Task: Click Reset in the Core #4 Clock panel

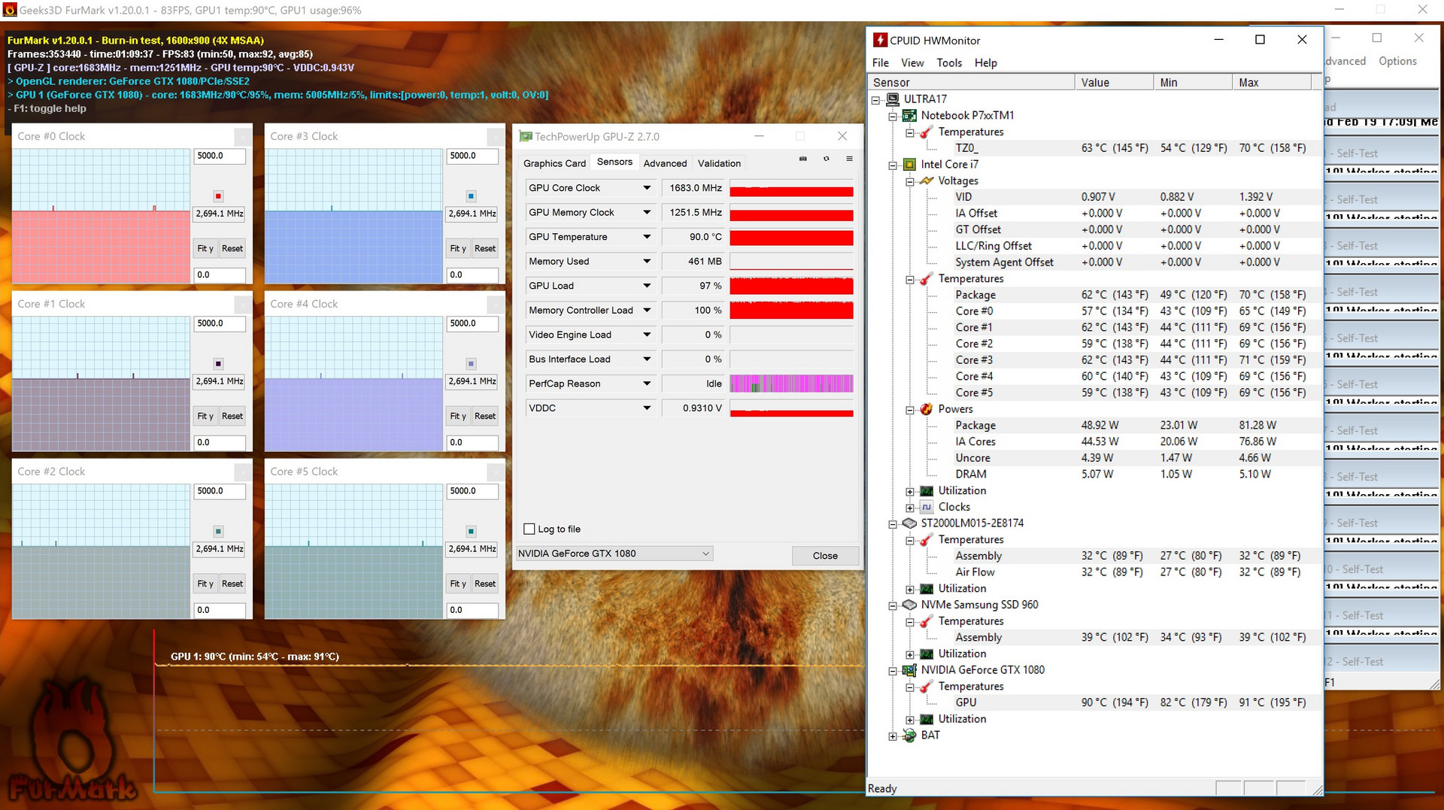Action: 485,416
